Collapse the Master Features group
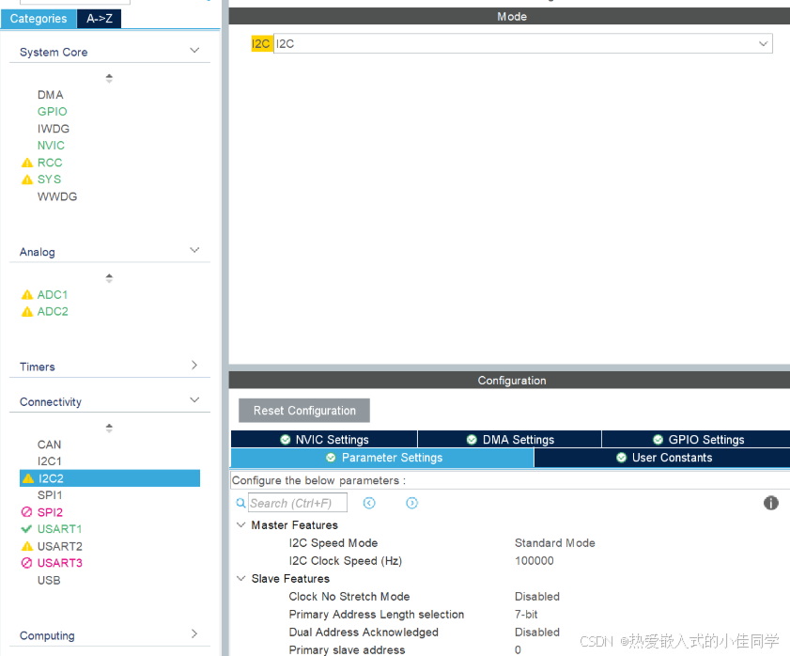Screen dimensions: 790x656 coord(241,525)
